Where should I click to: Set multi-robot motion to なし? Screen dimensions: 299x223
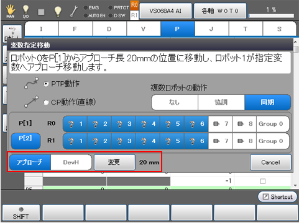(175, 102)
